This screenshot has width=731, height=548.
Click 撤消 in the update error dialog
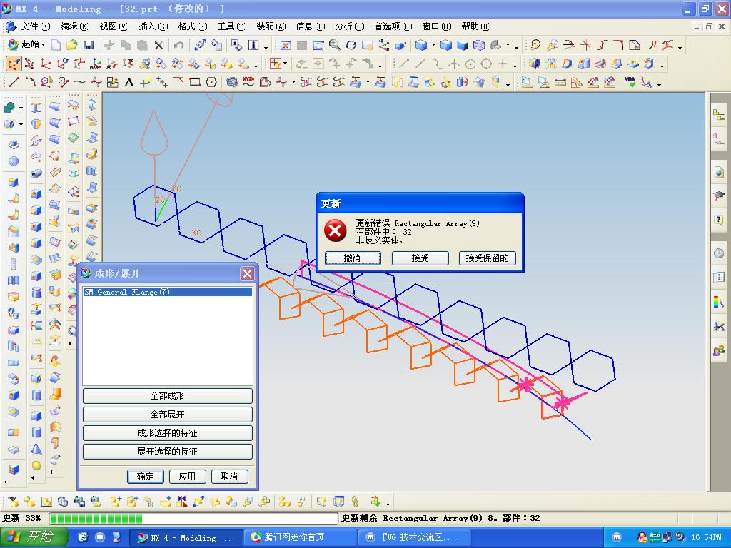point(353,258)
